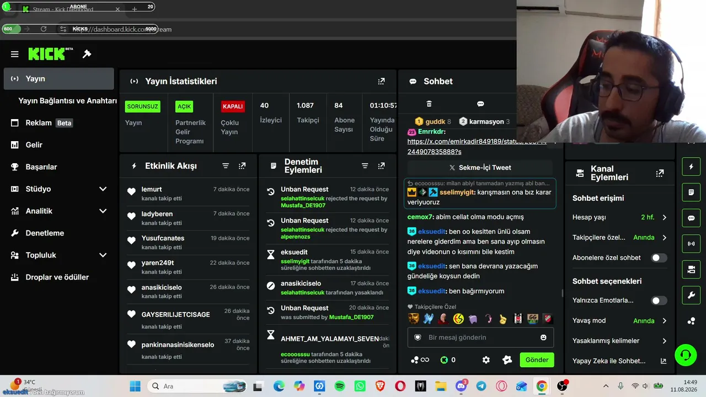
Task: Pop out the Yayın İstatistikleri panel
Action: (x=381, y=81)
